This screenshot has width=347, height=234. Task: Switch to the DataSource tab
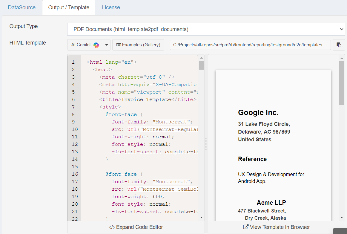(22, 7)
